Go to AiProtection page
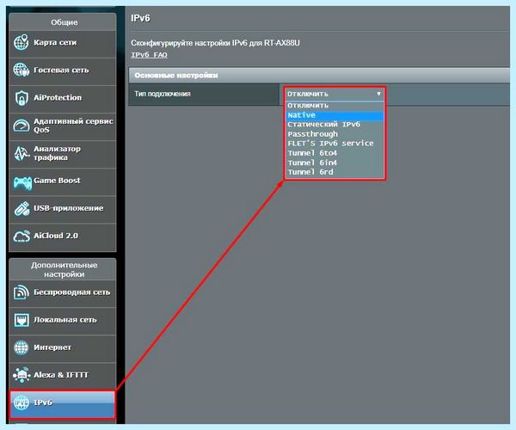This screenshot has width=516, height=430. (x=63, y=100)
